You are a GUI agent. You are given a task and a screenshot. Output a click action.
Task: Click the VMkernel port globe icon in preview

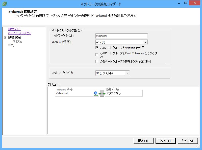pos(96,93)
